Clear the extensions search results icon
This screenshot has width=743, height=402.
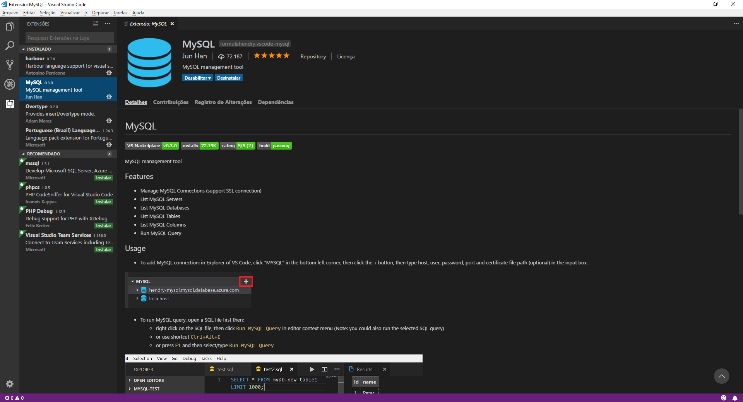[96, 24]
